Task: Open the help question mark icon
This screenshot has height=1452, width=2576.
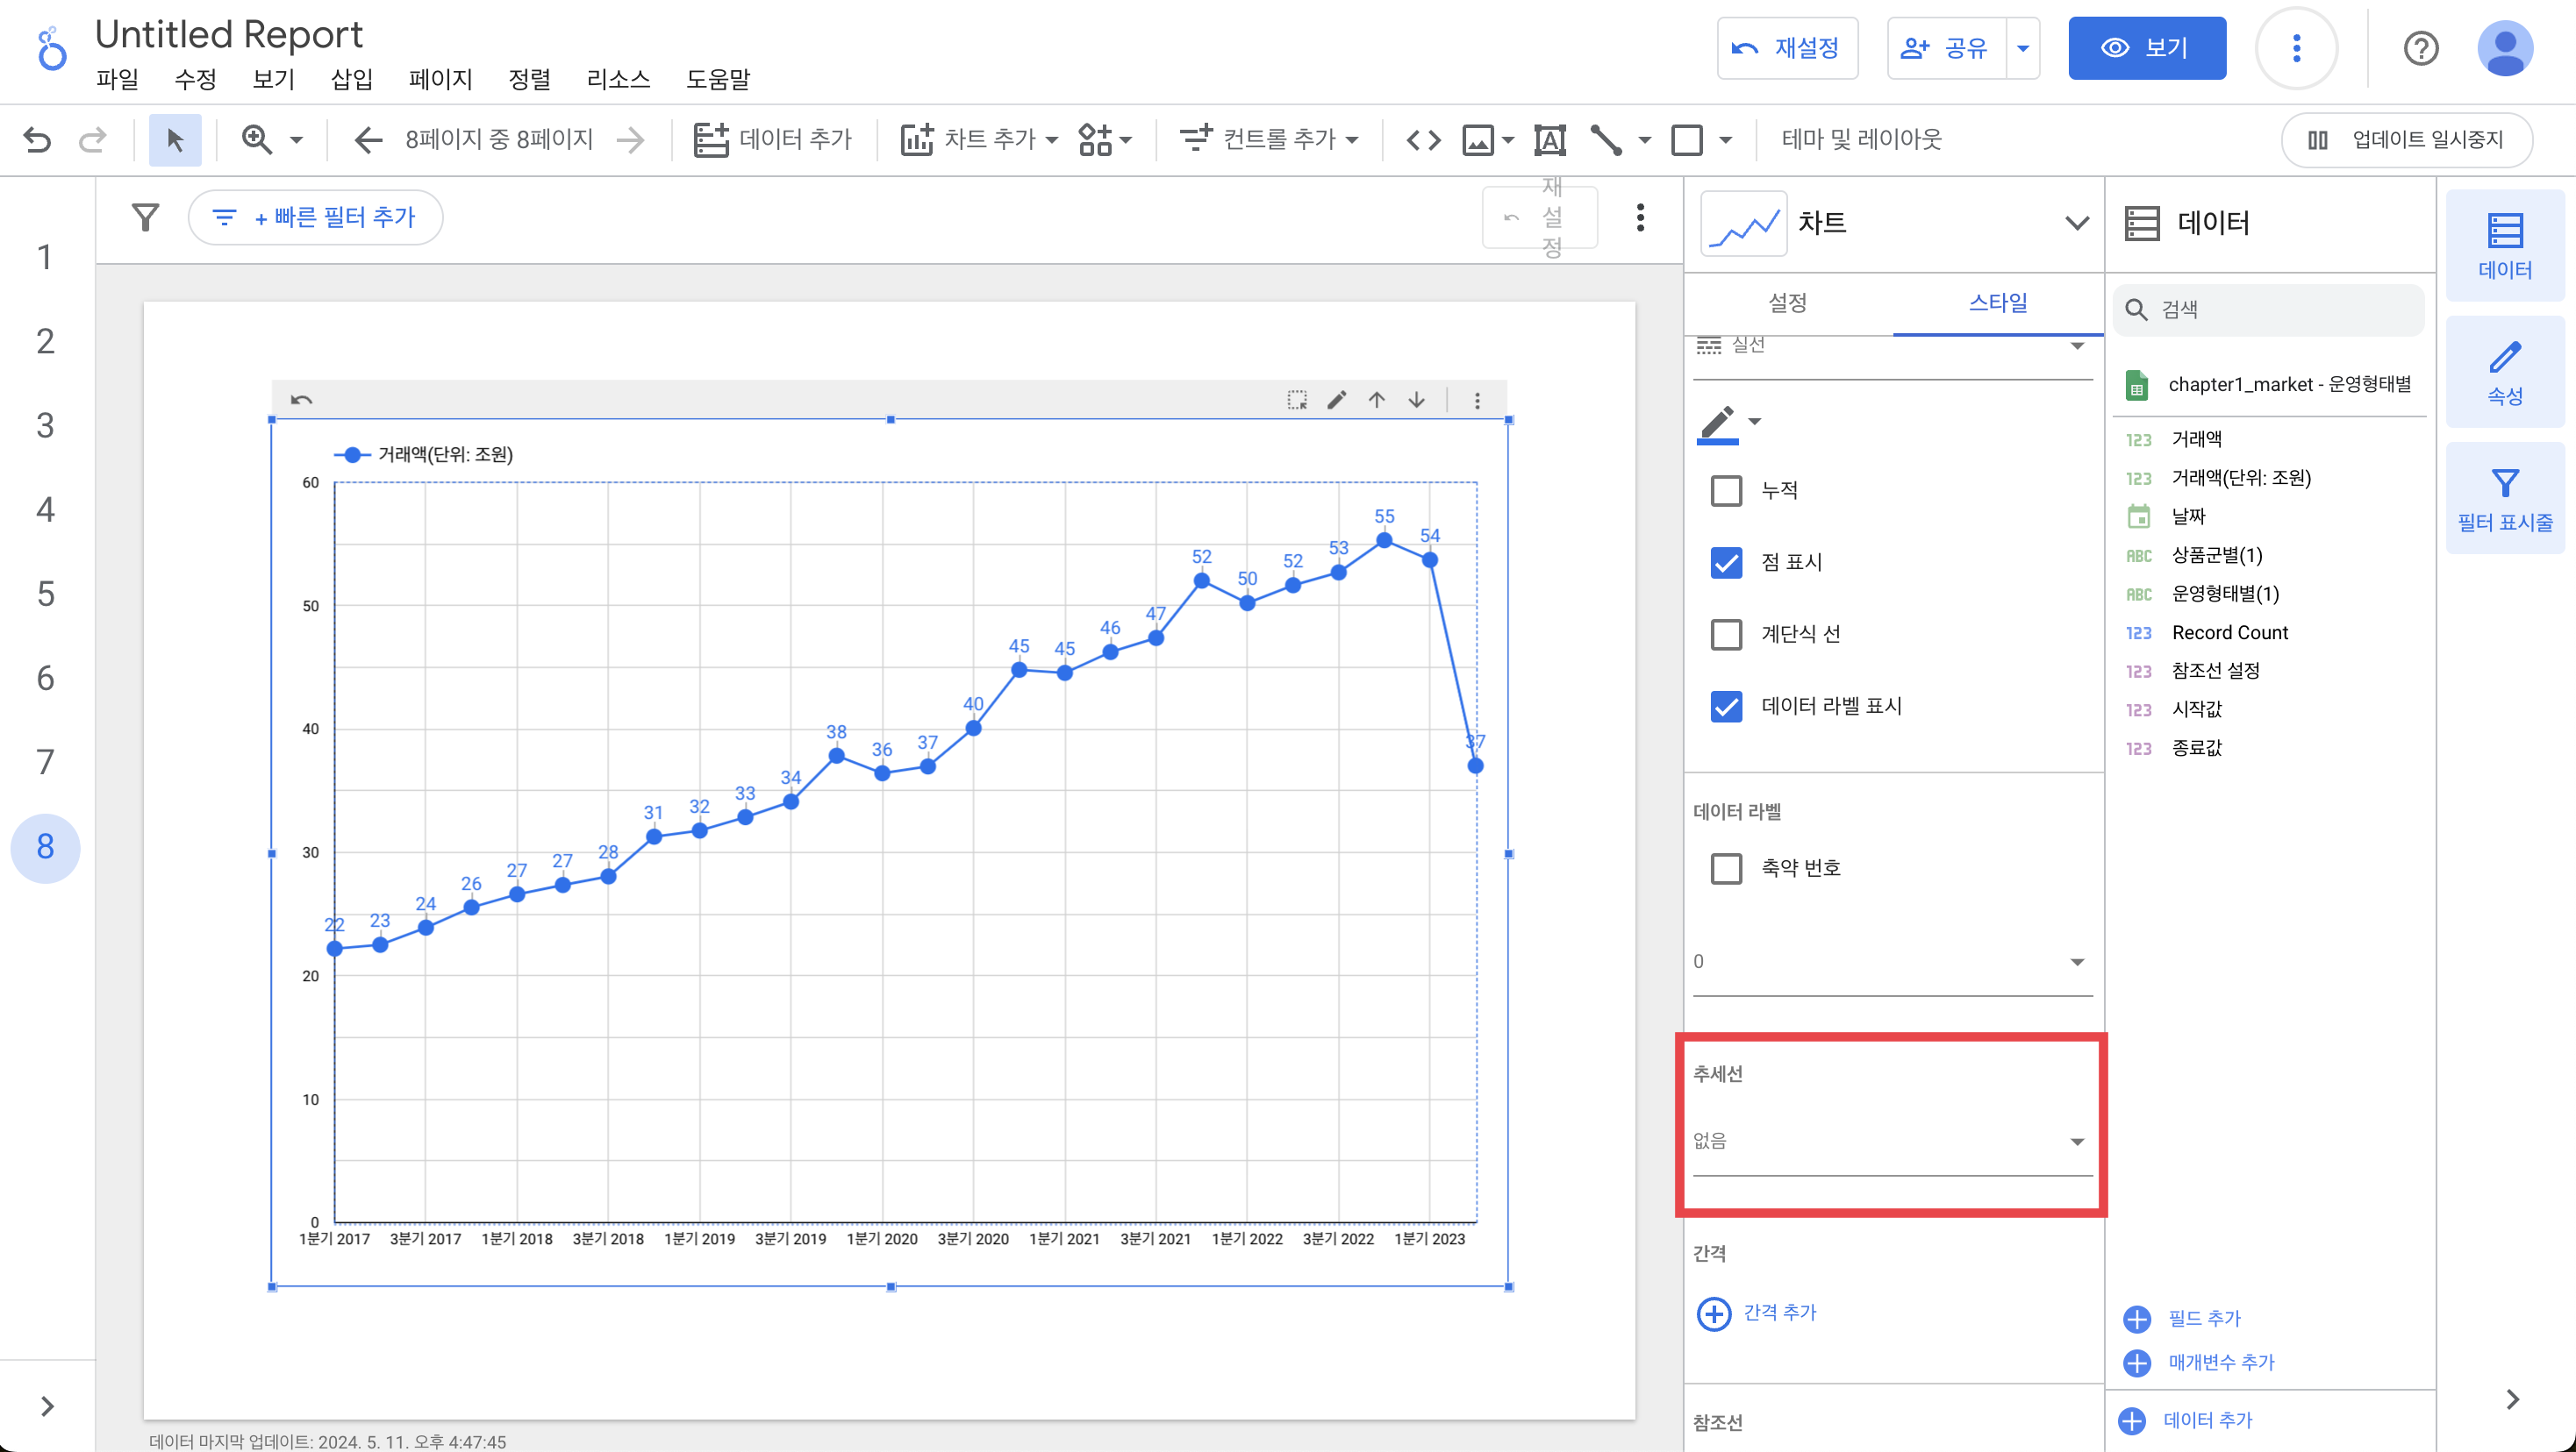Action: (2420, 48)
